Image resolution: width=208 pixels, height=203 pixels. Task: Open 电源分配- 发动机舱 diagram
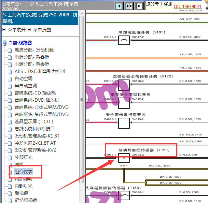[34, 50]
